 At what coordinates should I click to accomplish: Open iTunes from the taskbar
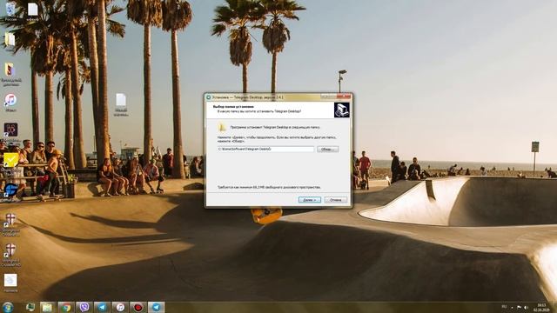(120, 307)
